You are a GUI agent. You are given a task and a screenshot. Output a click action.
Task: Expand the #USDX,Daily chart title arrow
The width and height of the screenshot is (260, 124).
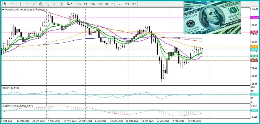pos(3,10)
